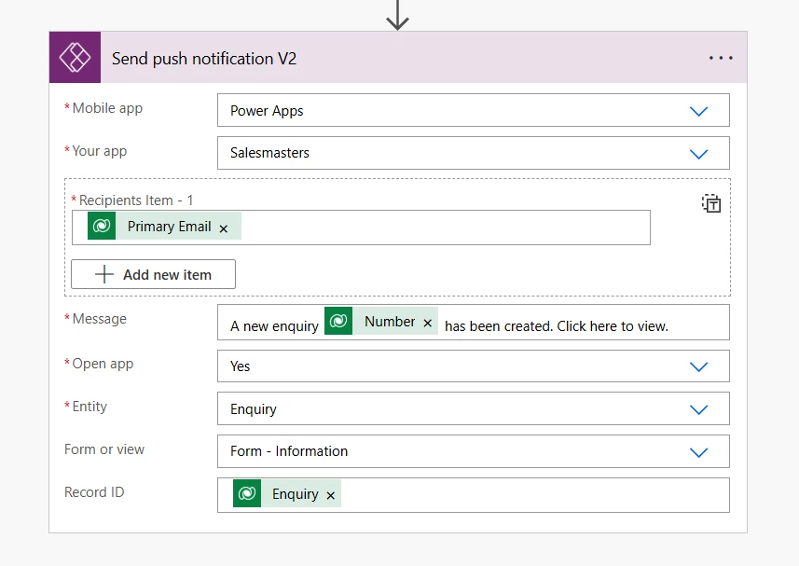Expand the Mobile app dropdown

coord(698,109)
